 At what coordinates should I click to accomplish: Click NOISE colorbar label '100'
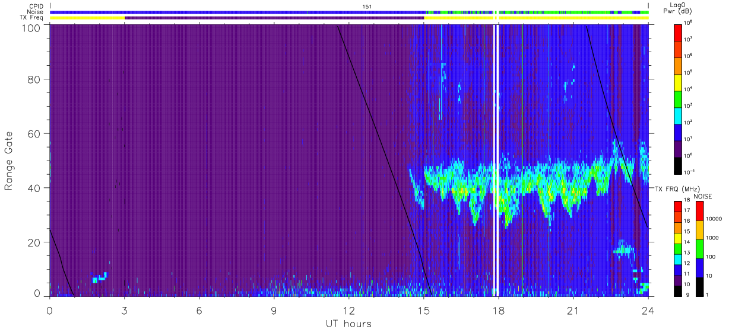tap(711, 257)
